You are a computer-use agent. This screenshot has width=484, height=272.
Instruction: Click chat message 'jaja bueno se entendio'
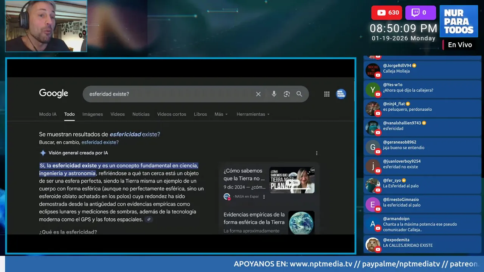[x=404, y=148]
